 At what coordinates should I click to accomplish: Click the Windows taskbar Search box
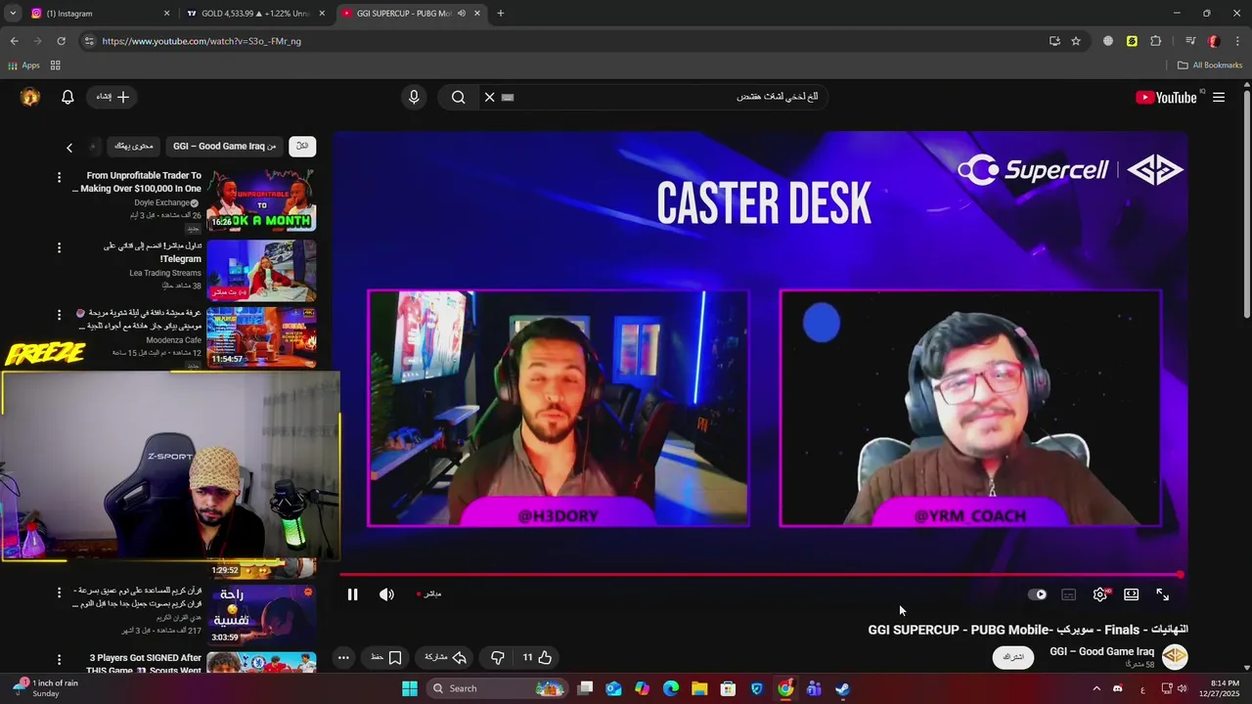click(x=497, y=688)
